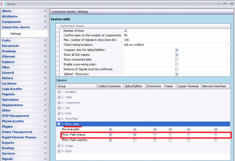Viewport: 235px width, 161px height.
Task: Enable Remove of Signals must be confirmed
Action: click(x=177, y=69)
